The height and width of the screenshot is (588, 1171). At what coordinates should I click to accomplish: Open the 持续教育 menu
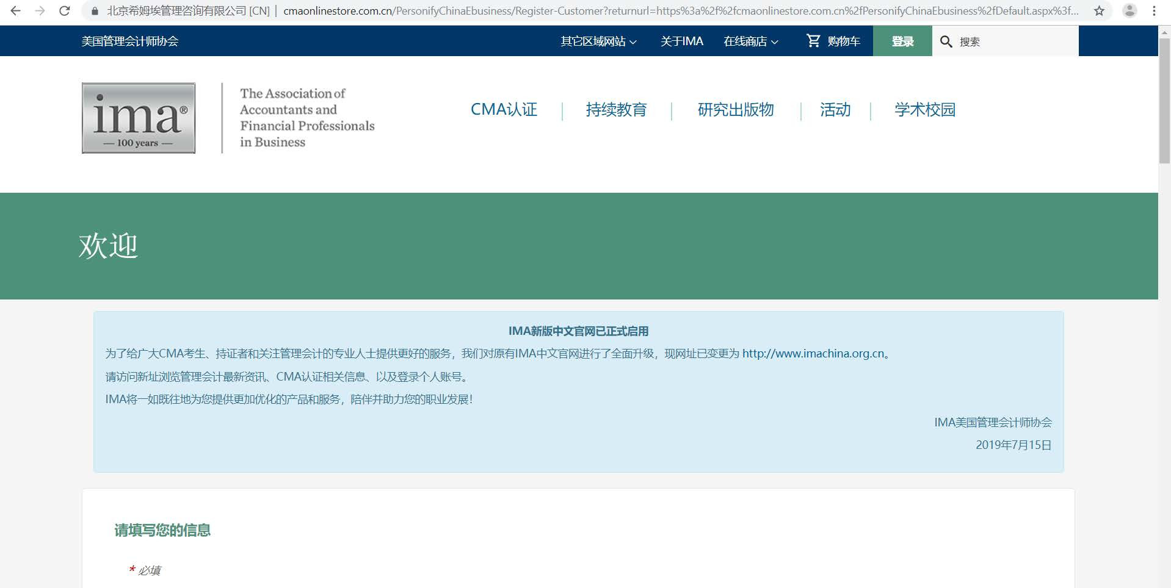point(615,110)
